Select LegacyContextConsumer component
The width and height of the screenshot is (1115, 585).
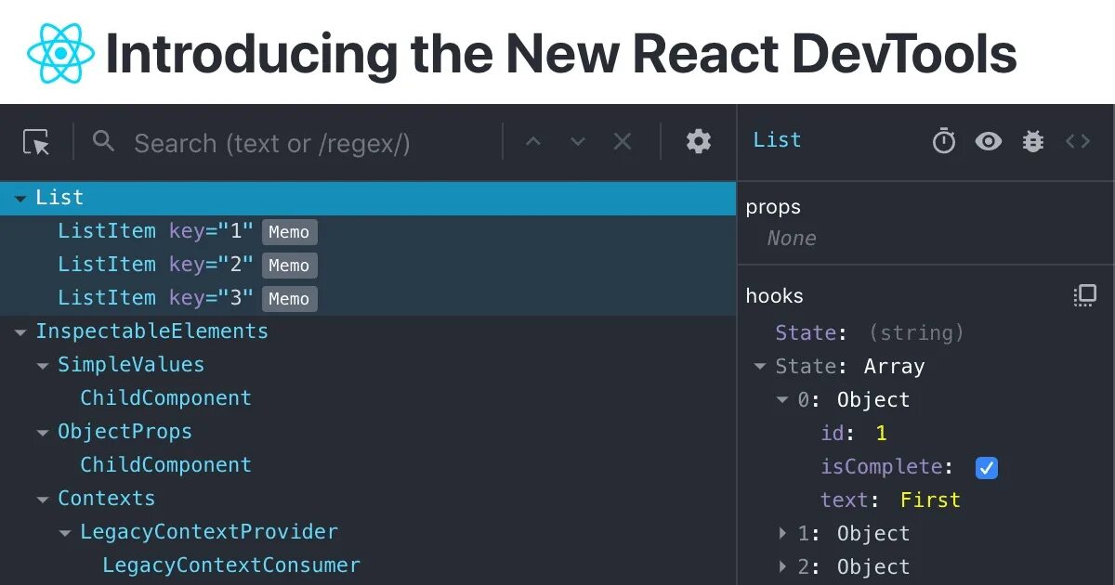231,565
